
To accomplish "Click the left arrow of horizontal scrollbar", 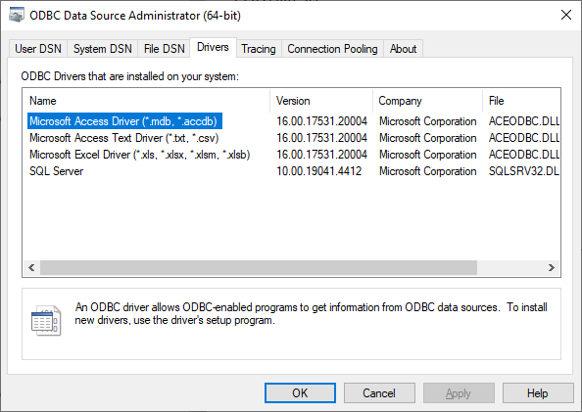I will (31, 267).
